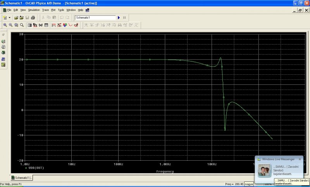Click the Save disk icon
This screenshot has width=310, height=187.
[x=27, y=17]
